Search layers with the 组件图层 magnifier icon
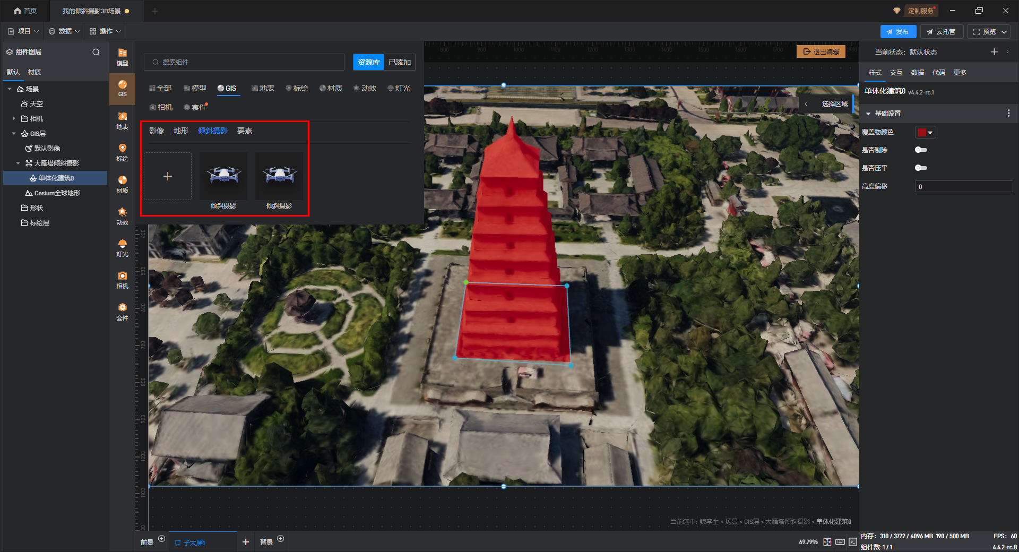1019x552 pixels. (96, 52)
